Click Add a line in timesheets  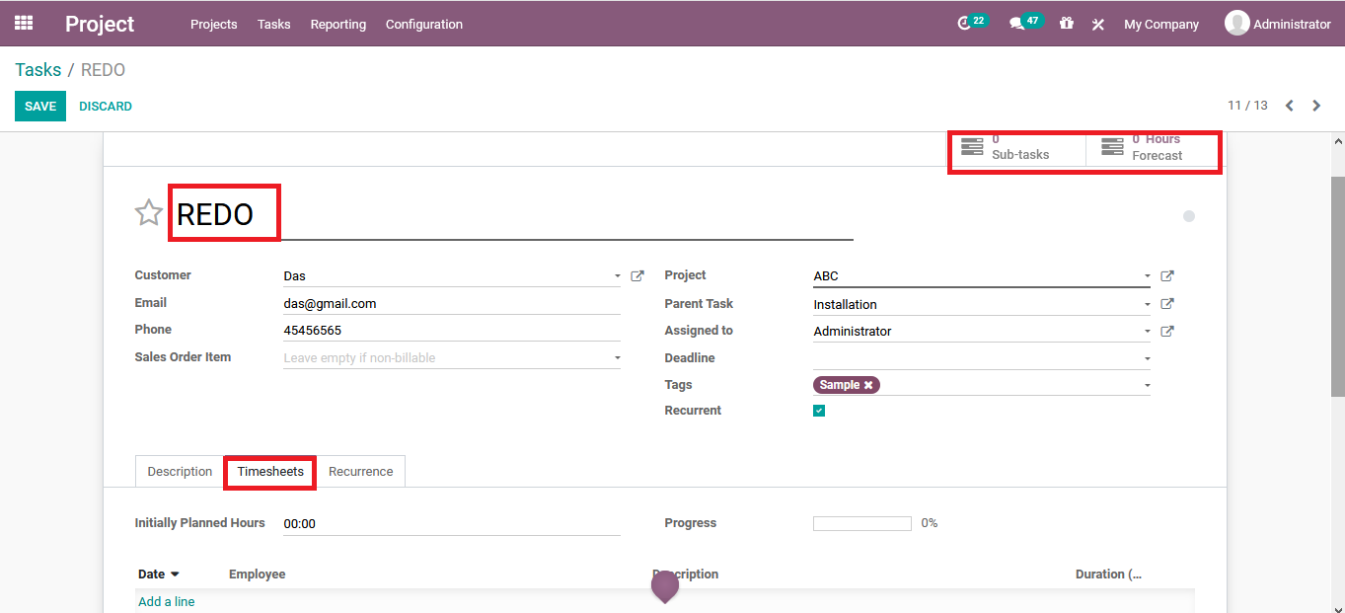point(167,601)
